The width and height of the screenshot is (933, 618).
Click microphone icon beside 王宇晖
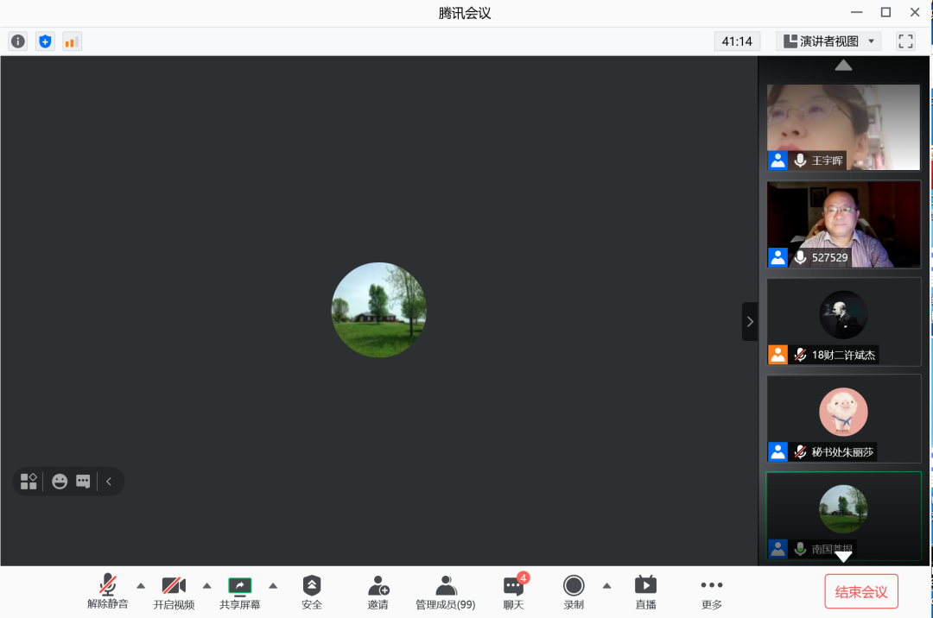800,161
